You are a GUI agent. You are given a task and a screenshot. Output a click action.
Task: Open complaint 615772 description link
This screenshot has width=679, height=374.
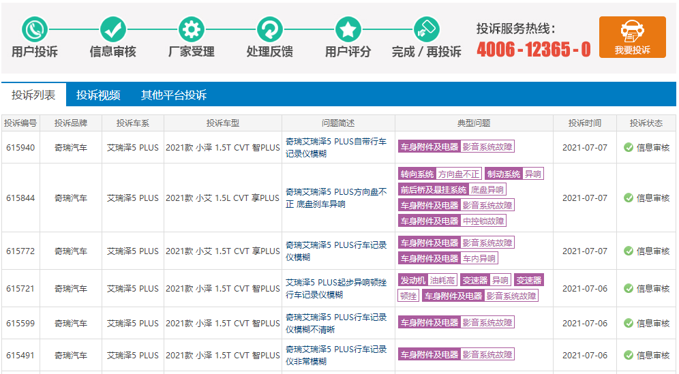click(336, 251)
